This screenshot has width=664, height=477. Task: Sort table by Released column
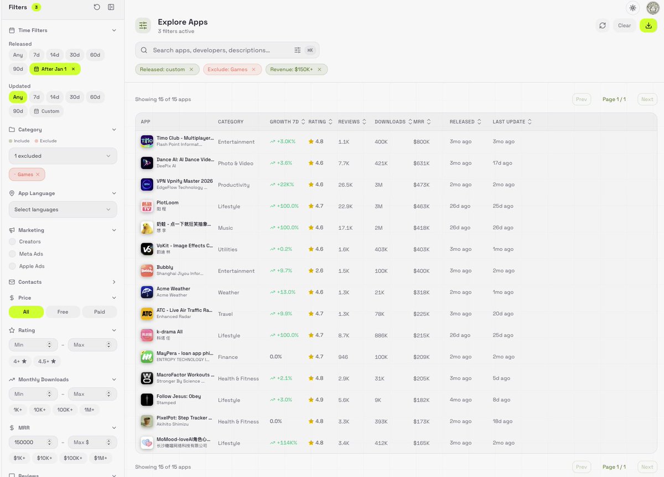pos(465,122)
